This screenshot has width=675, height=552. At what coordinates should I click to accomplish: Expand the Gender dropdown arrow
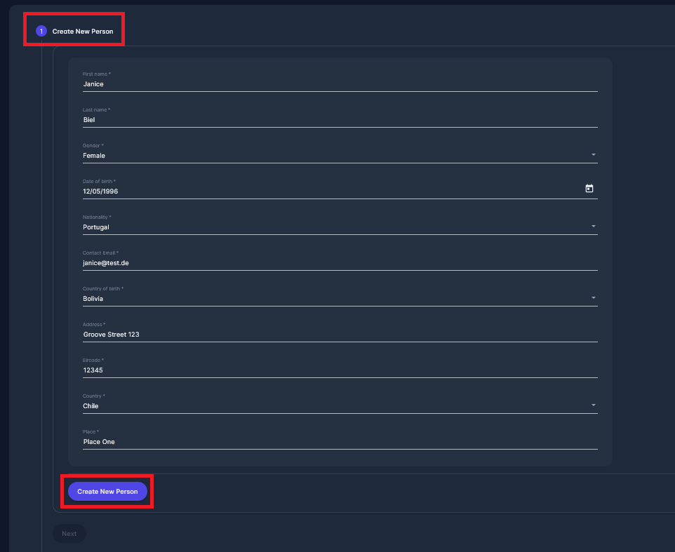point(593,155)
